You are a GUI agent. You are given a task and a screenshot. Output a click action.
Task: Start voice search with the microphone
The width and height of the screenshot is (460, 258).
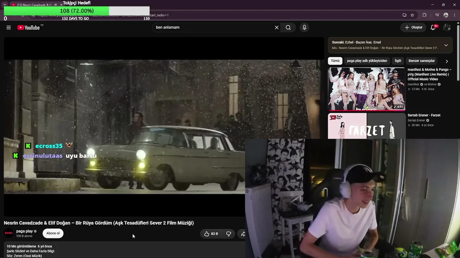(304, 28)
